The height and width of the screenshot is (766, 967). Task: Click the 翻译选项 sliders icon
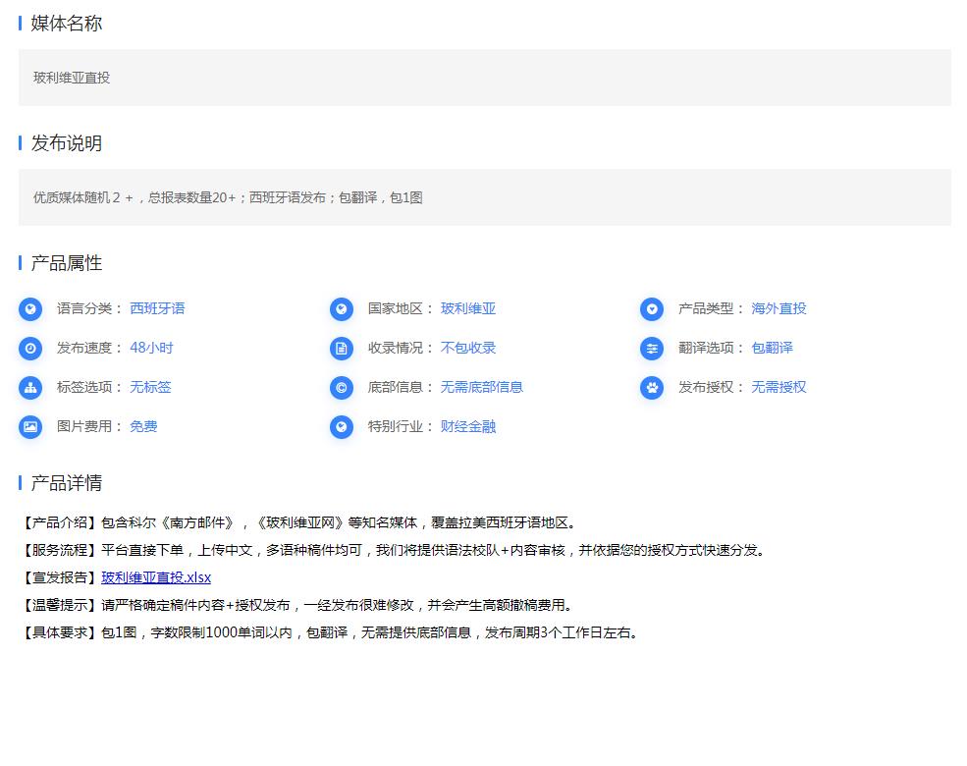(x=652, y=349)
